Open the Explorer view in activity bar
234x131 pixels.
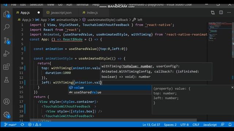tap(7, 15)
